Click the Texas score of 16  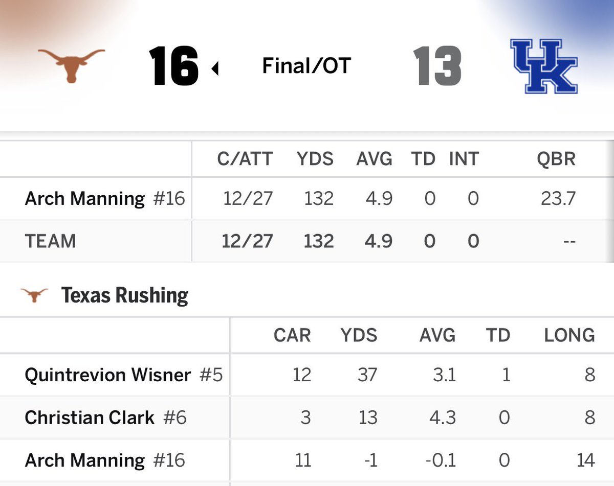(174, 66)
